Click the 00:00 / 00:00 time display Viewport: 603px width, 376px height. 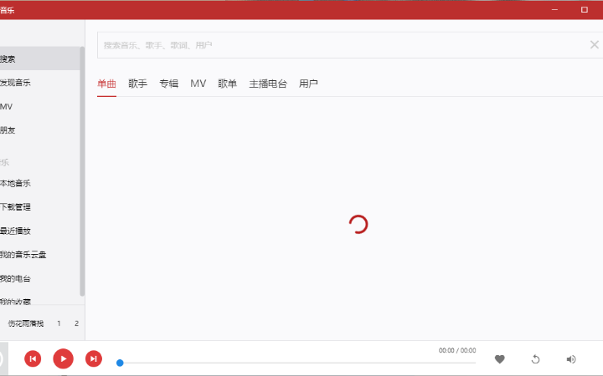coord(457,350)
